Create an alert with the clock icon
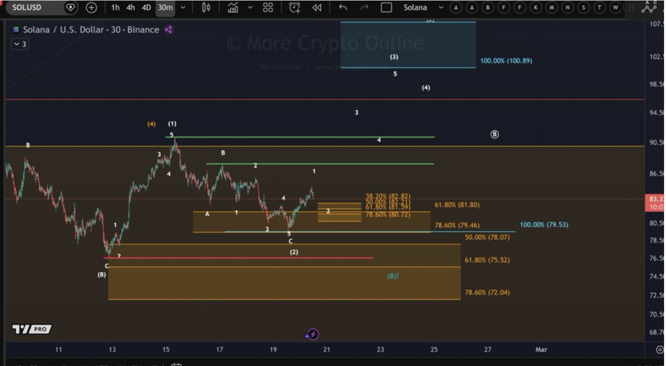This screenshot has height=366, width=666. coord(294,8)
